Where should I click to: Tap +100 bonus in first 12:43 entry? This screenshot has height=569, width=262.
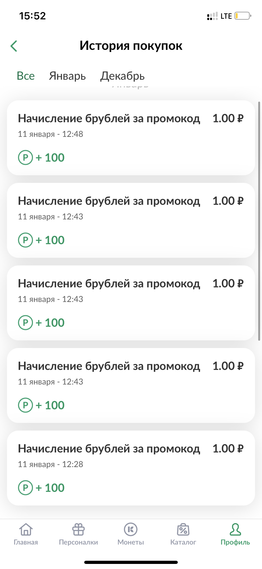(50, 240)
